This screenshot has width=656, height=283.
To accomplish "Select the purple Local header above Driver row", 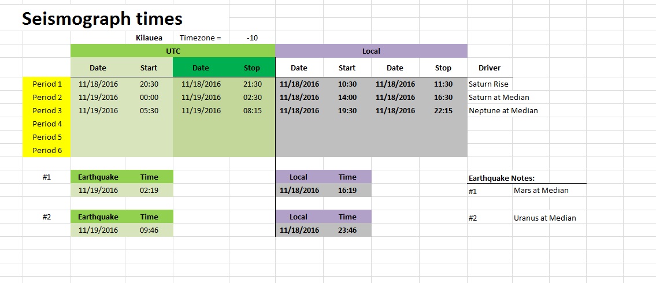I will pos(371,51).
